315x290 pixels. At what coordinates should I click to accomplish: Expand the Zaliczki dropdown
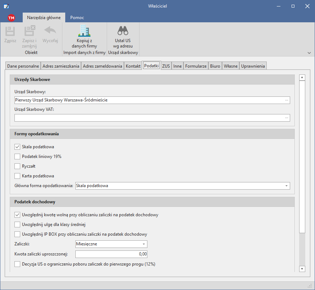coord(144,244)
